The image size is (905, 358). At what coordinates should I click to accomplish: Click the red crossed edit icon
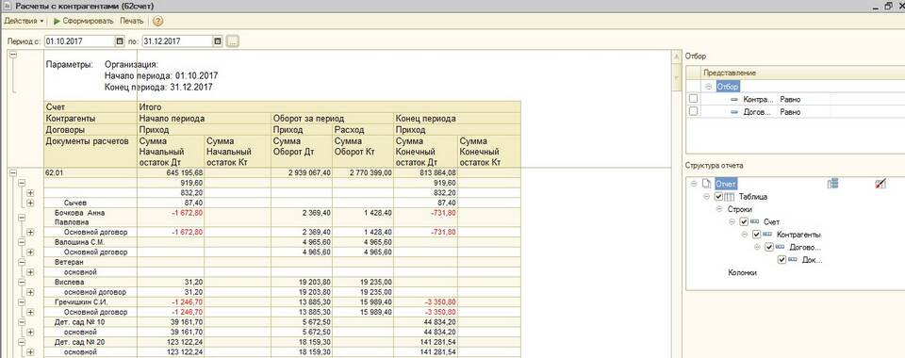click(880, 184)
